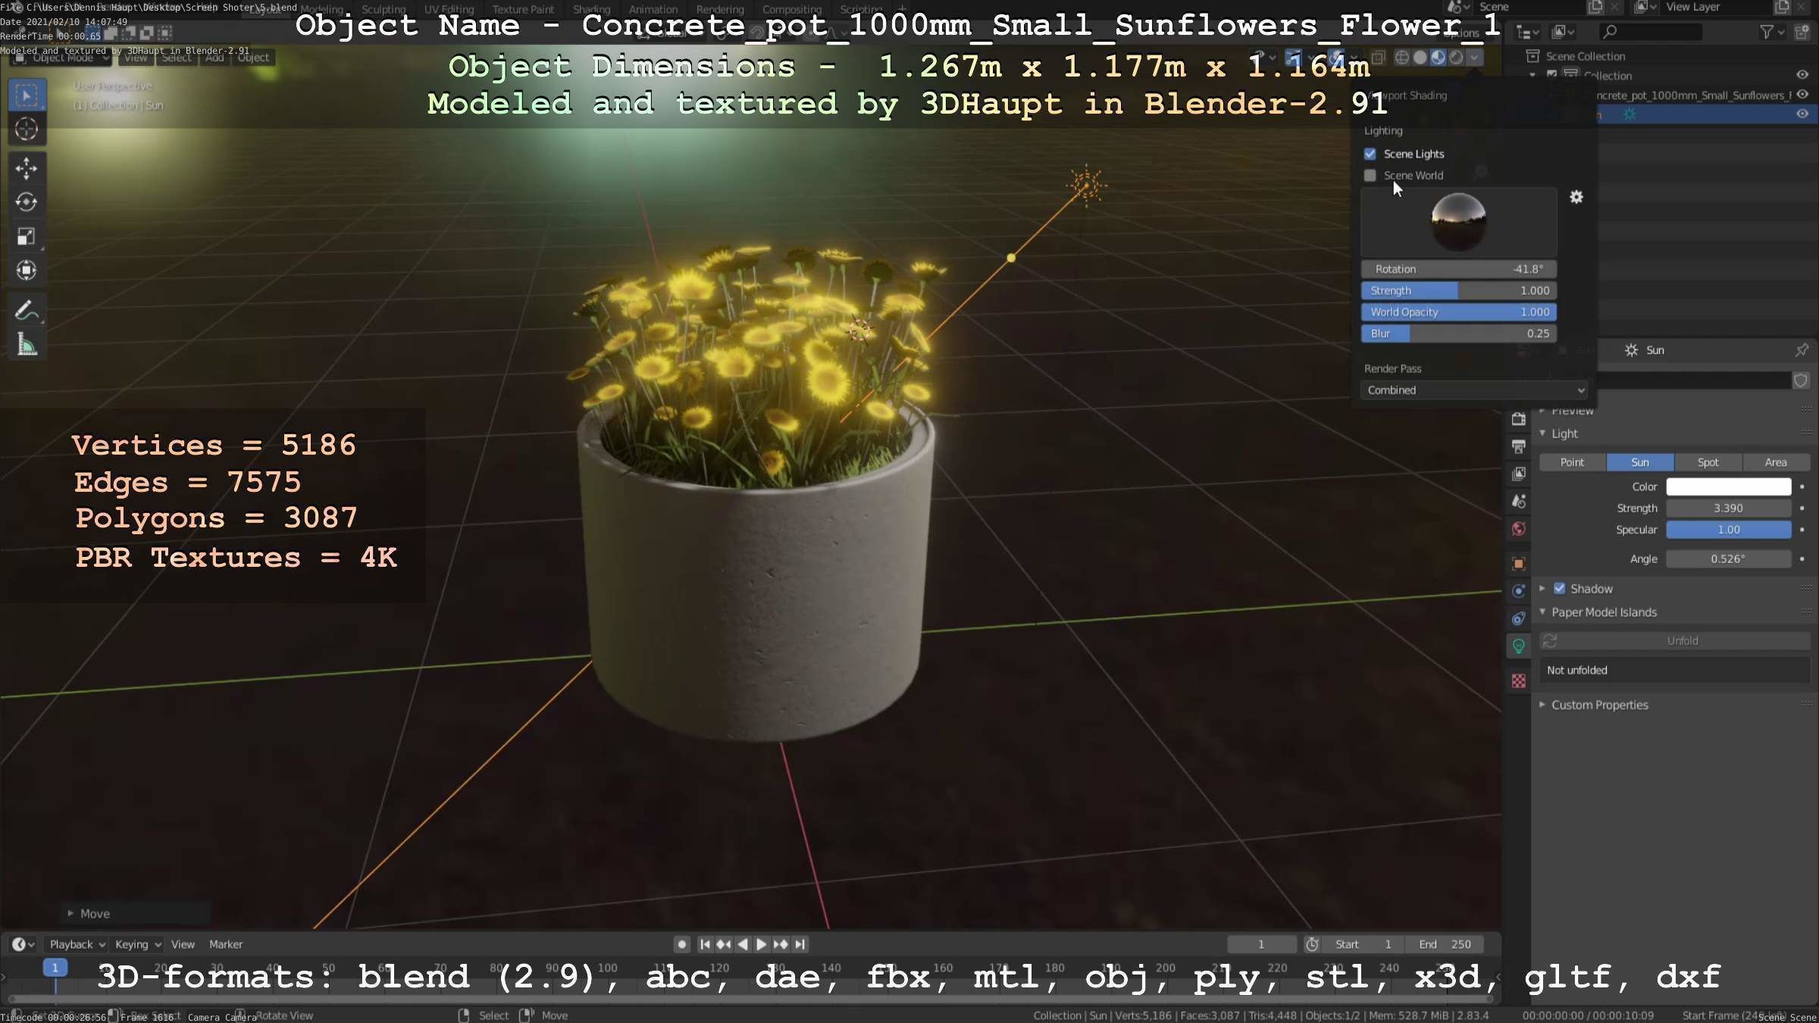Toggle timeline preview range stopwatch icon
The image size is (1819, 1023).
pyautogui.click(x=1312, y=944)
